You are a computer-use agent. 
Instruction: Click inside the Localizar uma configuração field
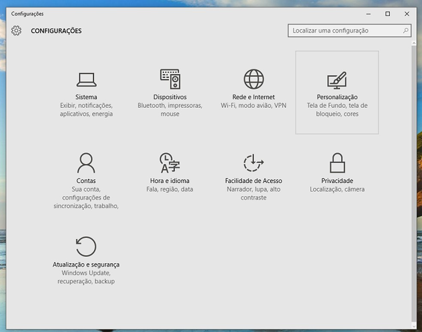click(339, 30)
